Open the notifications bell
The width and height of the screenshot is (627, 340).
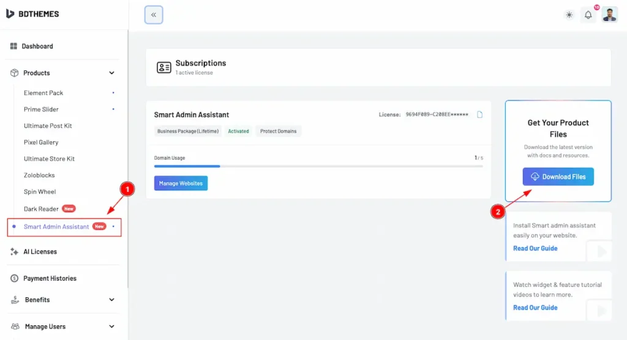pos(588,15)
